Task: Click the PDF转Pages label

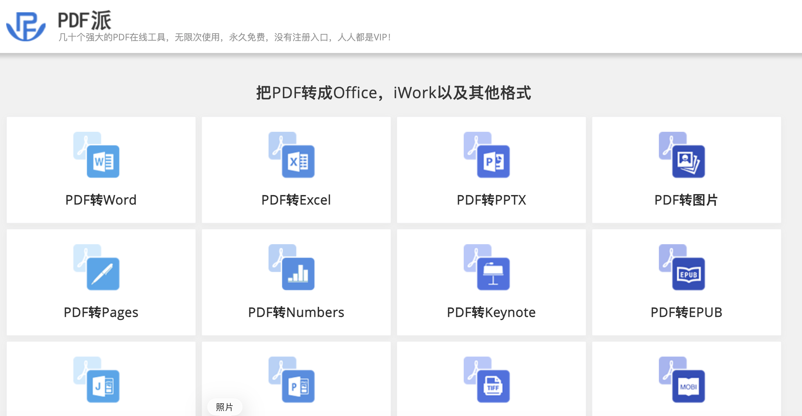Action: point(101,312)
